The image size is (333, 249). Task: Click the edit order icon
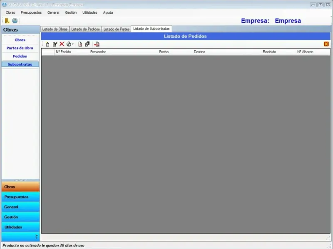click(55, 44)
